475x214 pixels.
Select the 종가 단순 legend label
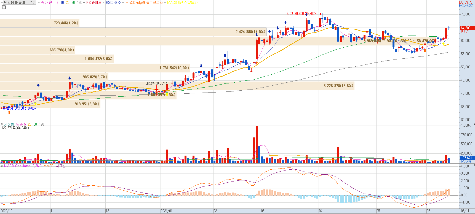48,2
